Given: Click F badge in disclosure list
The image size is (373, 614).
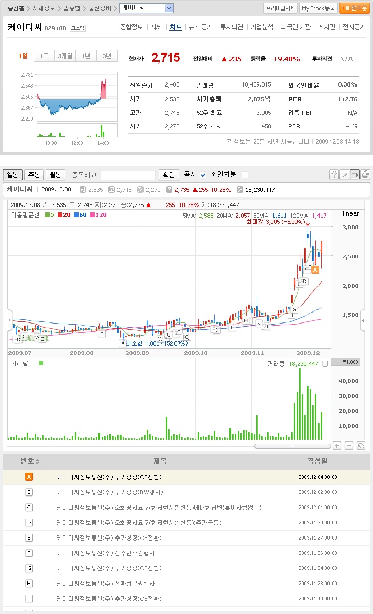Looking at the screenshot, I should point(29,553).
